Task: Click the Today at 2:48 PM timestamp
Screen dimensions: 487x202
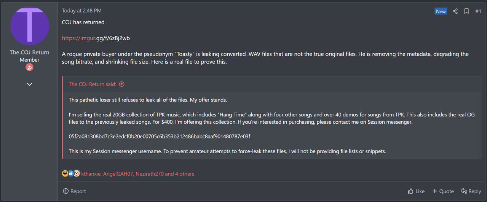Action: pyautogui.click(x=82, y=11)
